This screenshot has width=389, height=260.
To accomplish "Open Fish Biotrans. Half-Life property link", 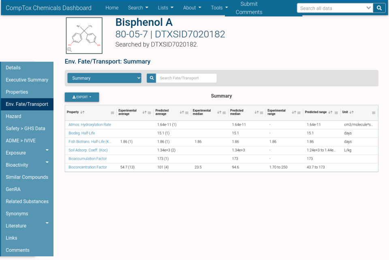I will click(x=90, y=142).
